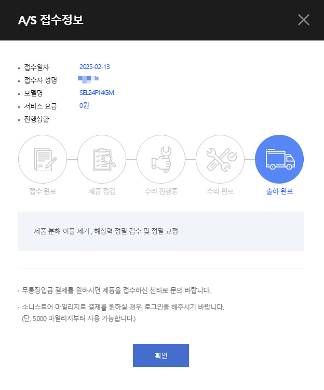Select the 수리 진행중 wrench-in-hand icon
The image size is (324, 390).
pyautogui.click(x=161, y=159)
